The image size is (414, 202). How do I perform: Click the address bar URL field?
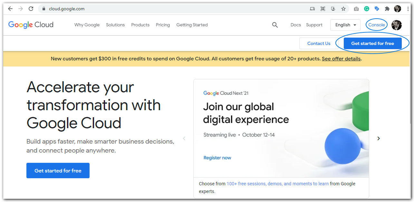[x=161, y=9]
